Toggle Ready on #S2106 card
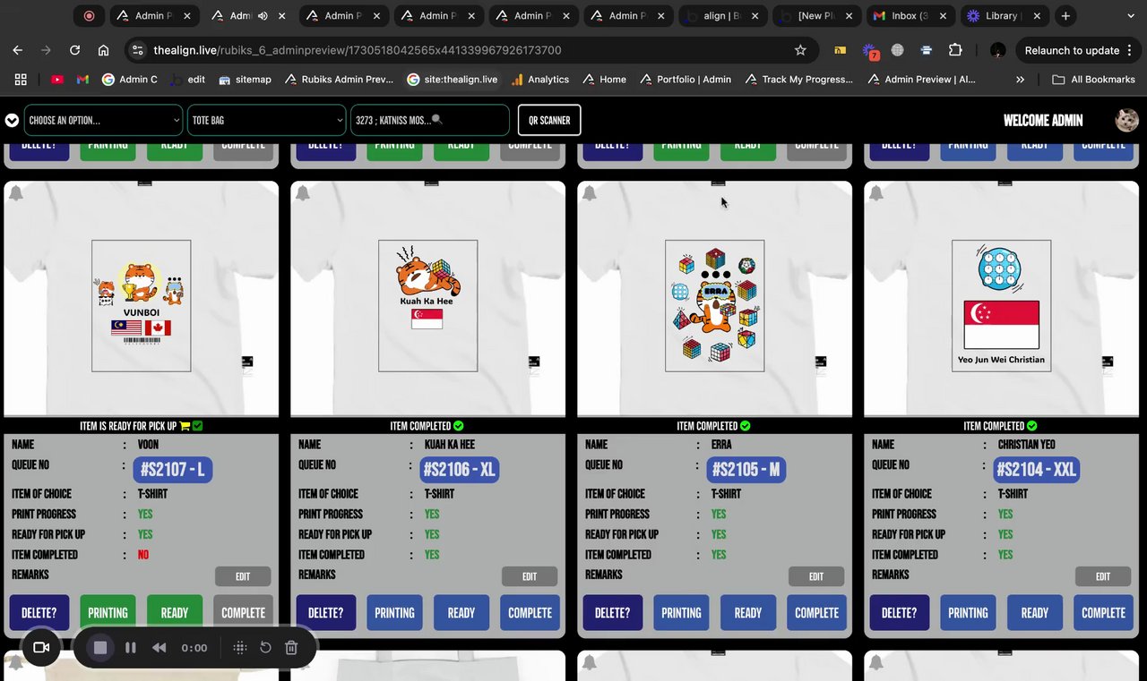 point(461,613)
